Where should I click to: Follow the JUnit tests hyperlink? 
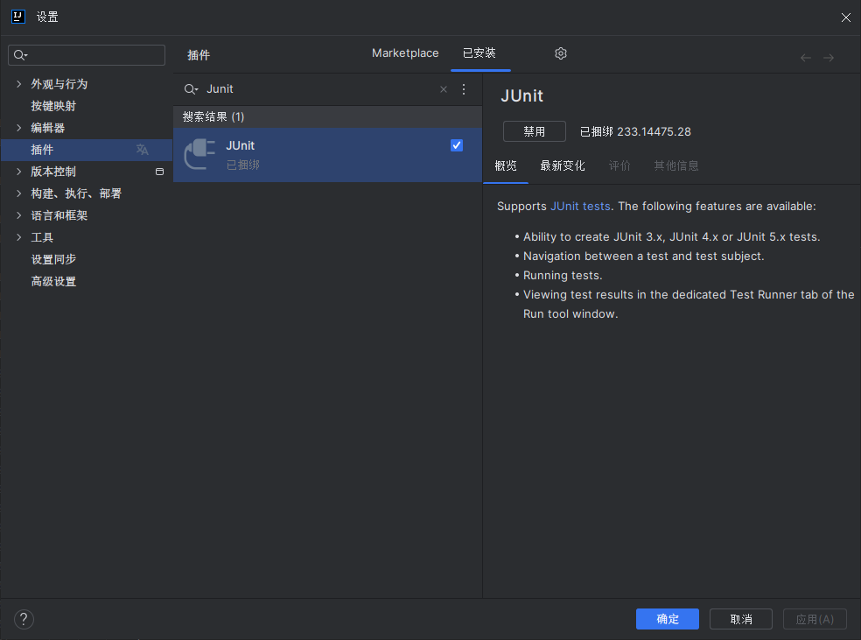580,206
